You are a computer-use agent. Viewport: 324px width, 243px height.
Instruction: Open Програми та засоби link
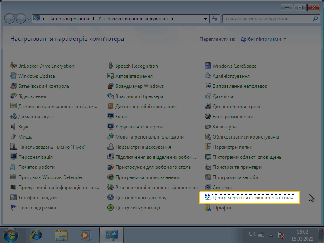click(235, 177)
